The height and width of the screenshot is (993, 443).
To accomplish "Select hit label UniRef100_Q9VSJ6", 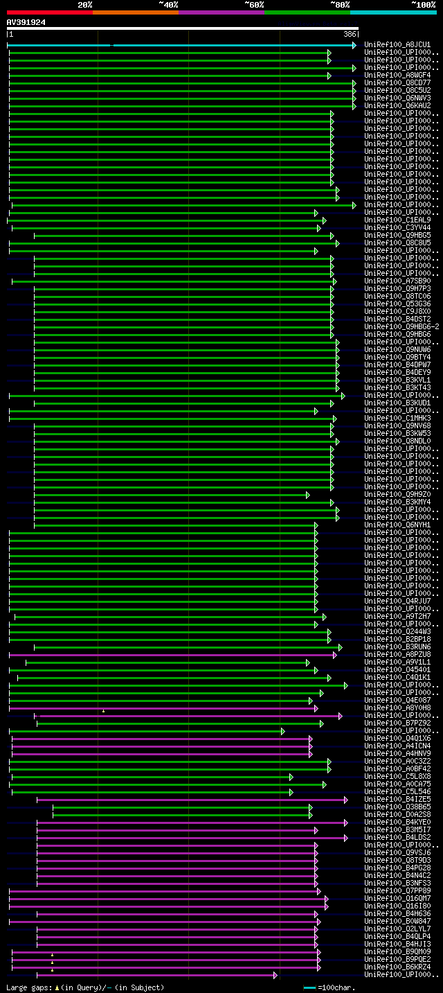I will pos(398,853).
